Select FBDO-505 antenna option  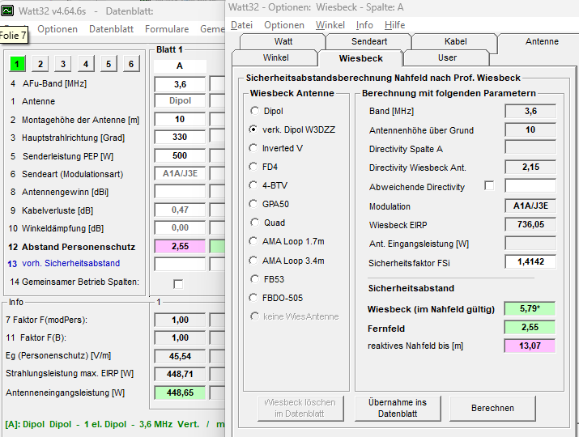pyautogui.click(x=253, y=298)
